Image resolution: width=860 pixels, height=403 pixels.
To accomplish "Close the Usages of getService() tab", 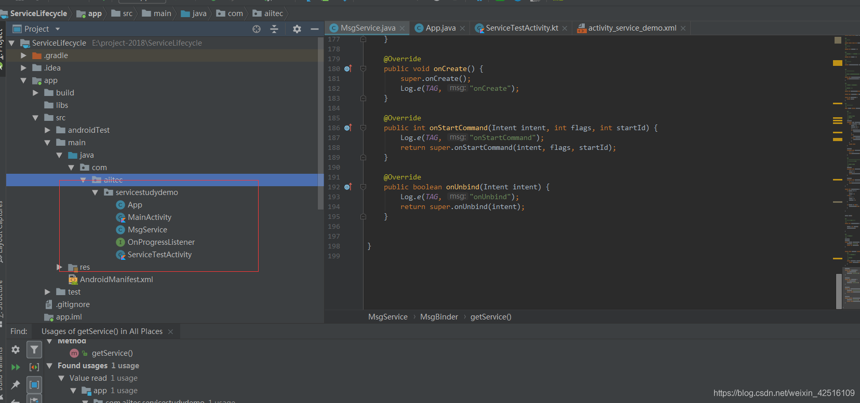I will tap(170, 332).
